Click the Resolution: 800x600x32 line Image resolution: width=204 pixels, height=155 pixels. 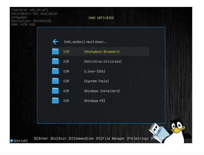pyautogui.click(x=31, y=21)
